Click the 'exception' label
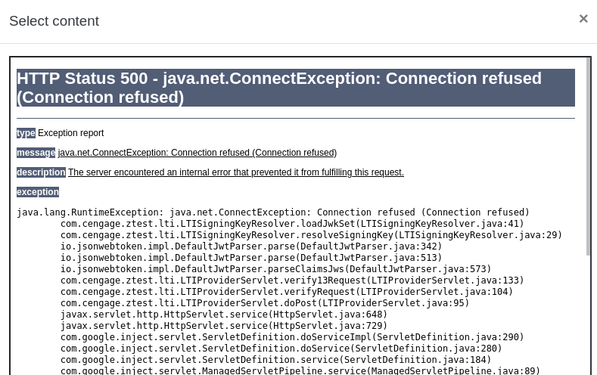Image resolution: width=597 pixels, height=375 pixels. point(38,192)
